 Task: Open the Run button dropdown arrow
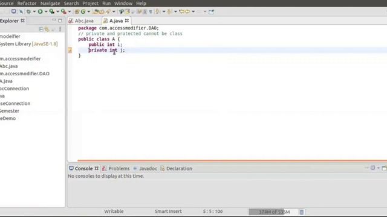[46, 11]
